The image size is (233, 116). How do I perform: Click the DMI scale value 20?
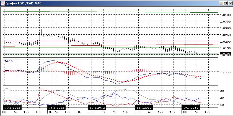[222, 98]
